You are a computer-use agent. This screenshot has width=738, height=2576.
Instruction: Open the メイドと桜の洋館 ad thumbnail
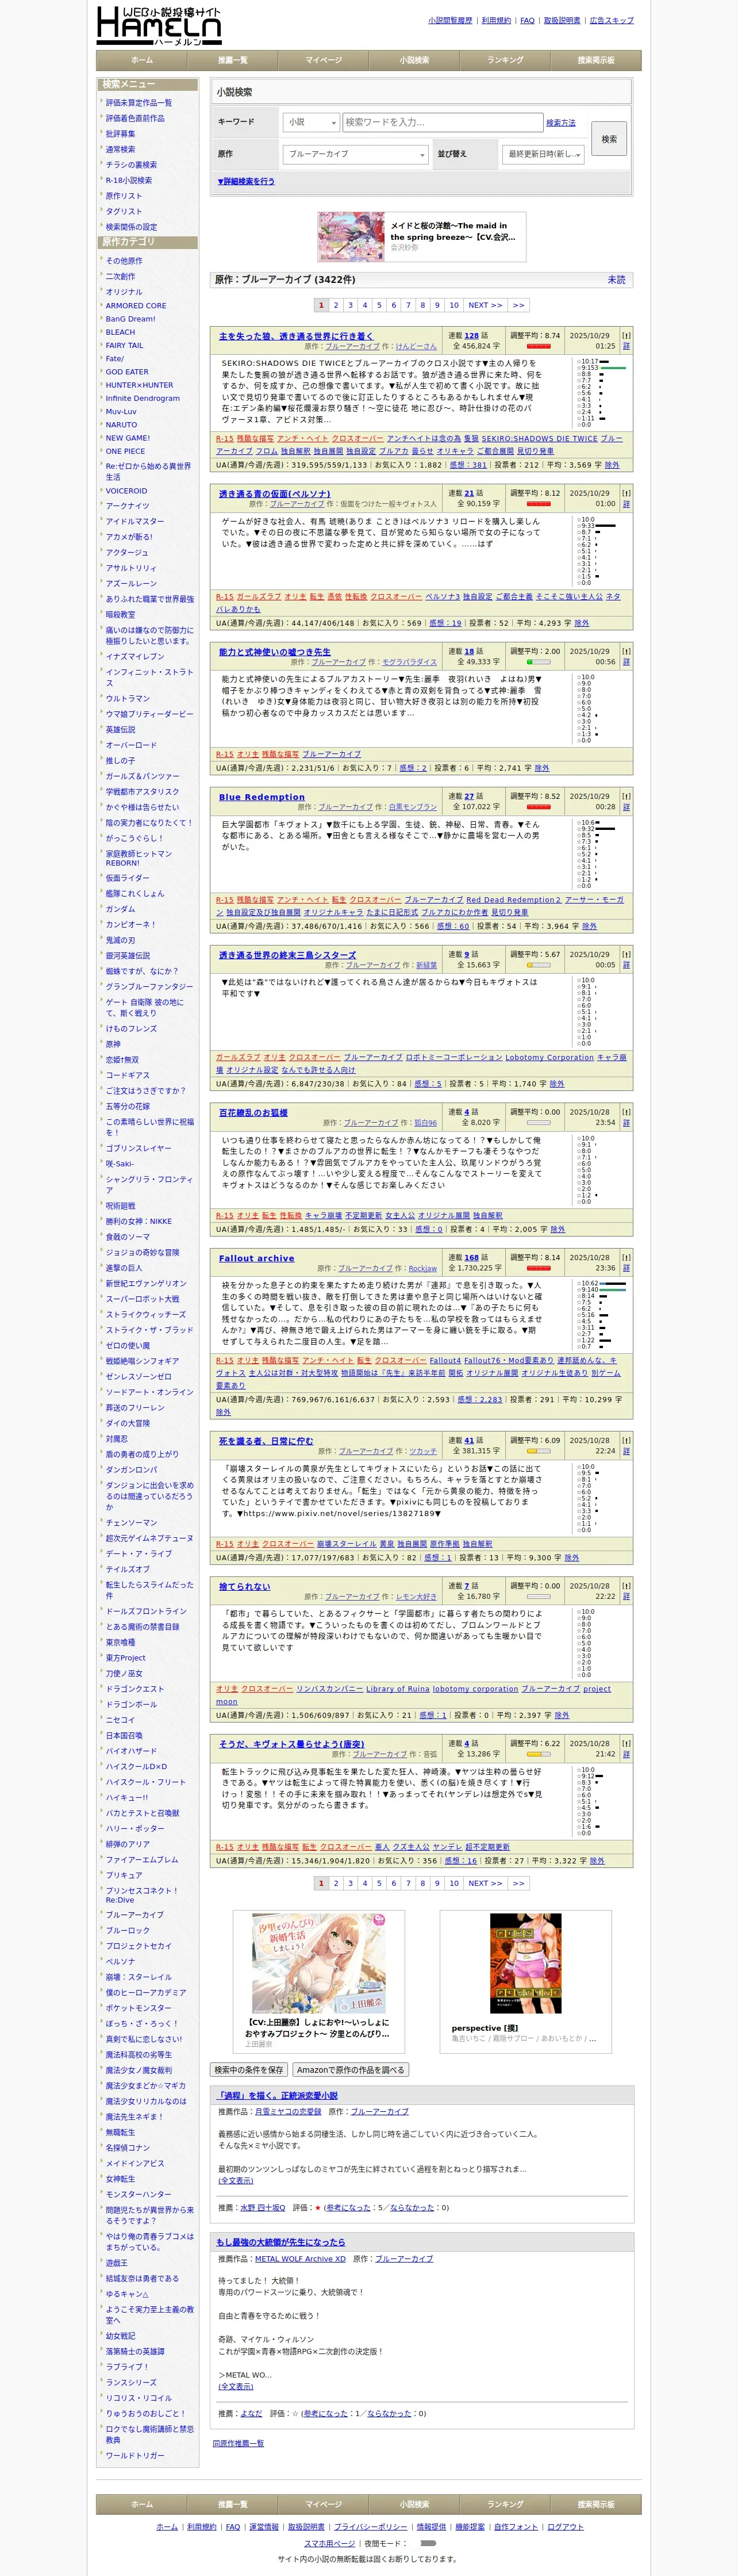point(351,237)
